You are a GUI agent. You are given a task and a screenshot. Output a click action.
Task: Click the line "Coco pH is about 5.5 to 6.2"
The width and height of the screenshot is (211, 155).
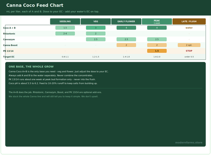[53, 83]
